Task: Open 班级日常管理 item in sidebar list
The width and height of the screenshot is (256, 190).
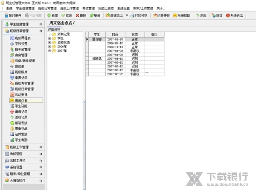Action: click(x=22, y=89)
